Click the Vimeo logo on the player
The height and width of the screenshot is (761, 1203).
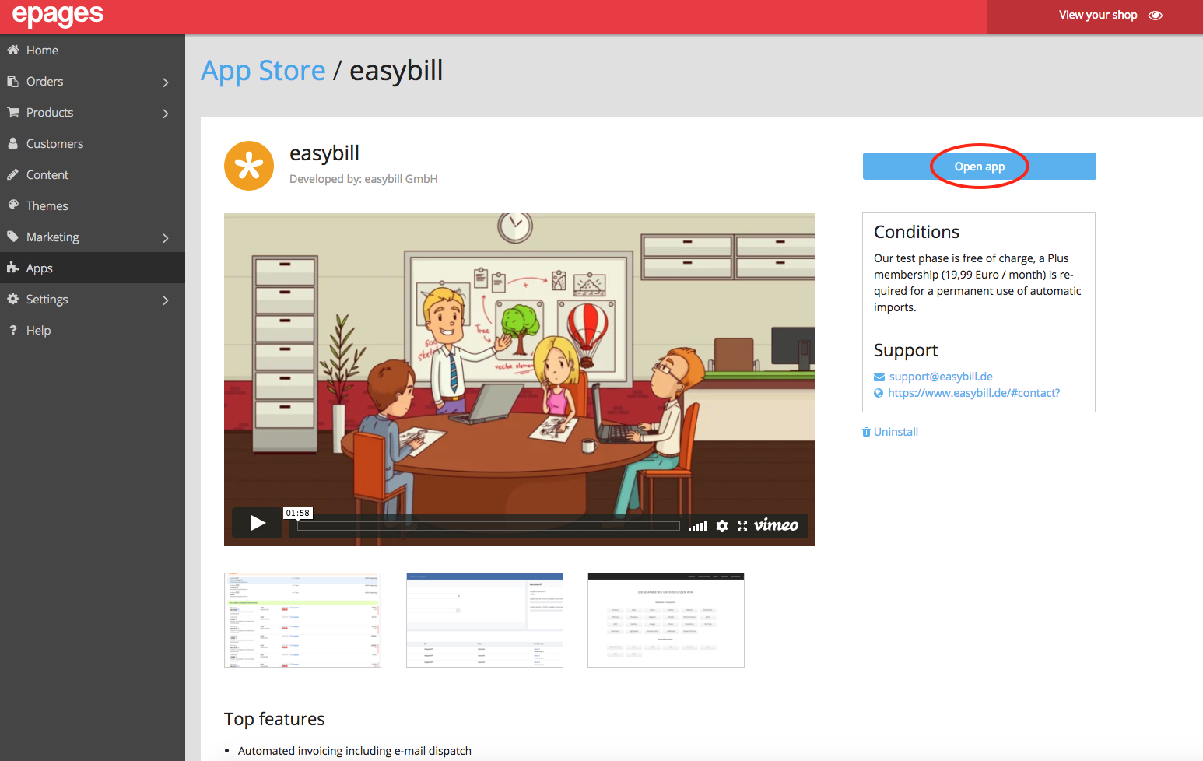click(x=776, y=525)
